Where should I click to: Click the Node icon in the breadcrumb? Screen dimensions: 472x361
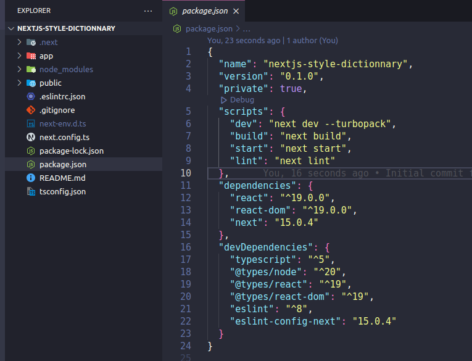click(177, 29)
